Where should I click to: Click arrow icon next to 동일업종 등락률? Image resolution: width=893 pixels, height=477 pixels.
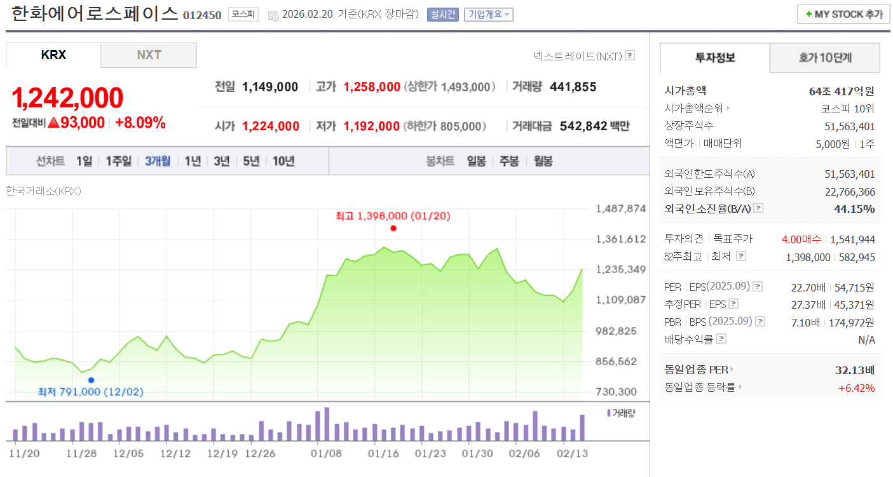740,387
